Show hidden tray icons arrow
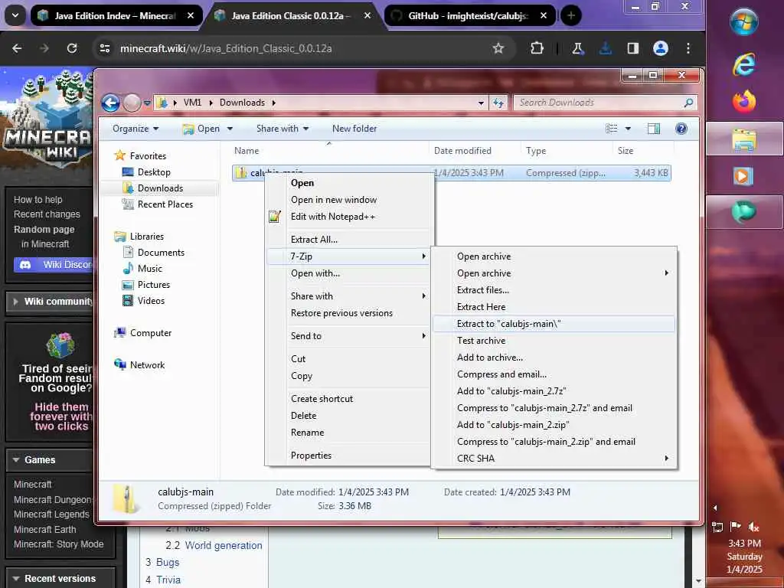Screen dimensions: 784x588 [x=715, y=508]
